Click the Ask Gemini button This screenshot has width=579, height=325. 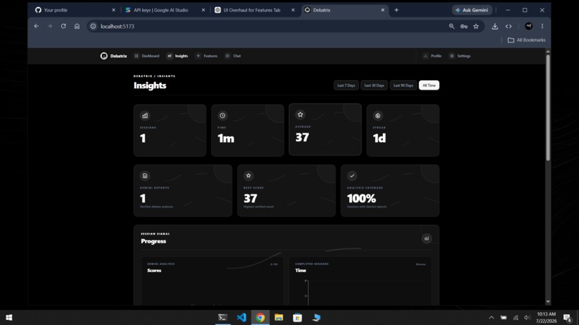pyautogui.click(x=472, y=10)
